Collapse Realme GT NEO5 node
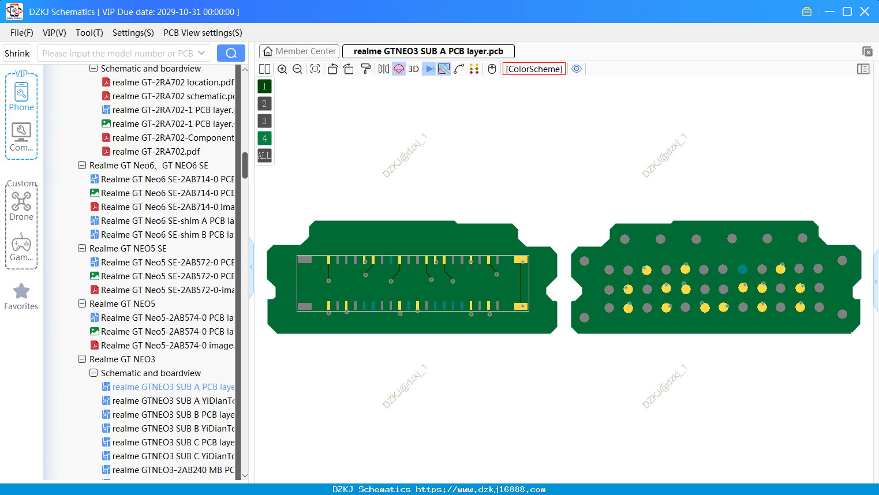The image size is (879, 495). coord(82,303)
